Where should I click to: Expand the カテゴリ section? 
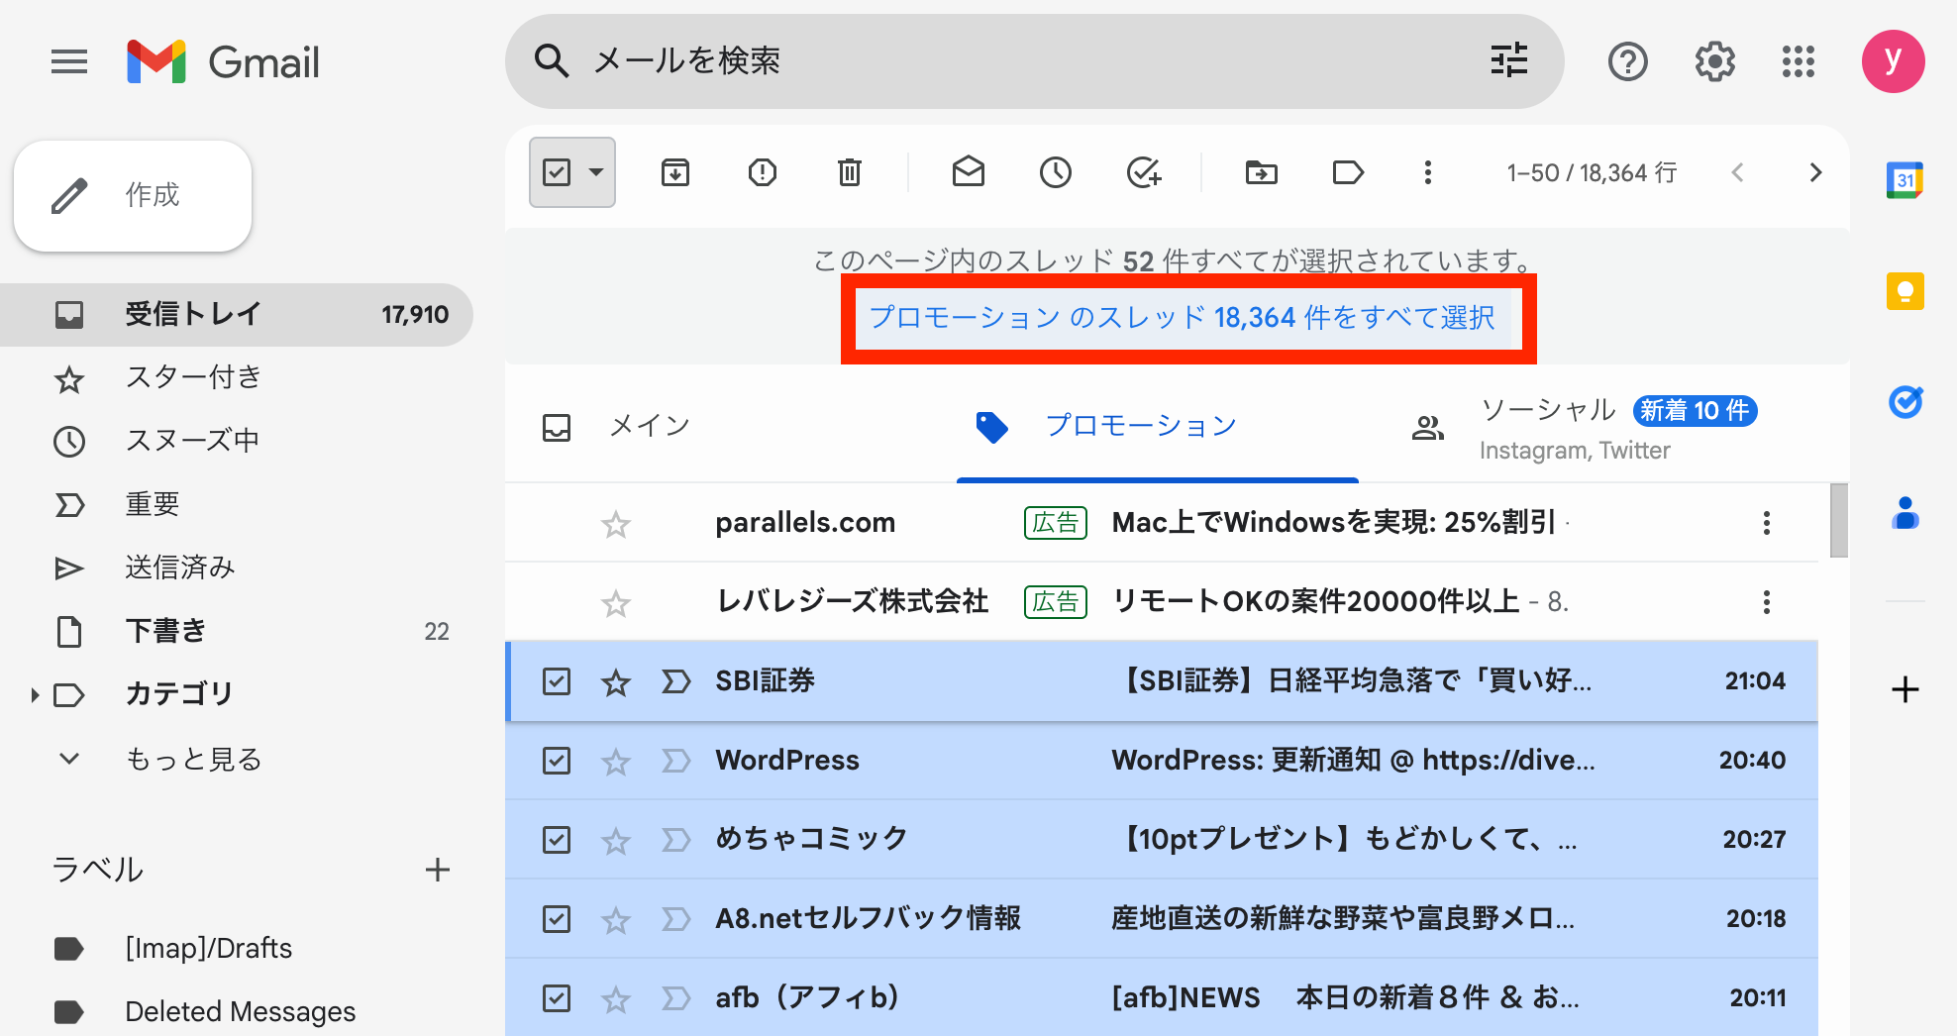coord(35,694)
